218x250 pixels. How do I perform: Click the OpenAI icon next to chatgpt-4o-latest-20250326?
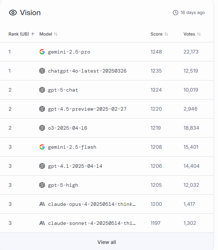click(x=42, y=71)
